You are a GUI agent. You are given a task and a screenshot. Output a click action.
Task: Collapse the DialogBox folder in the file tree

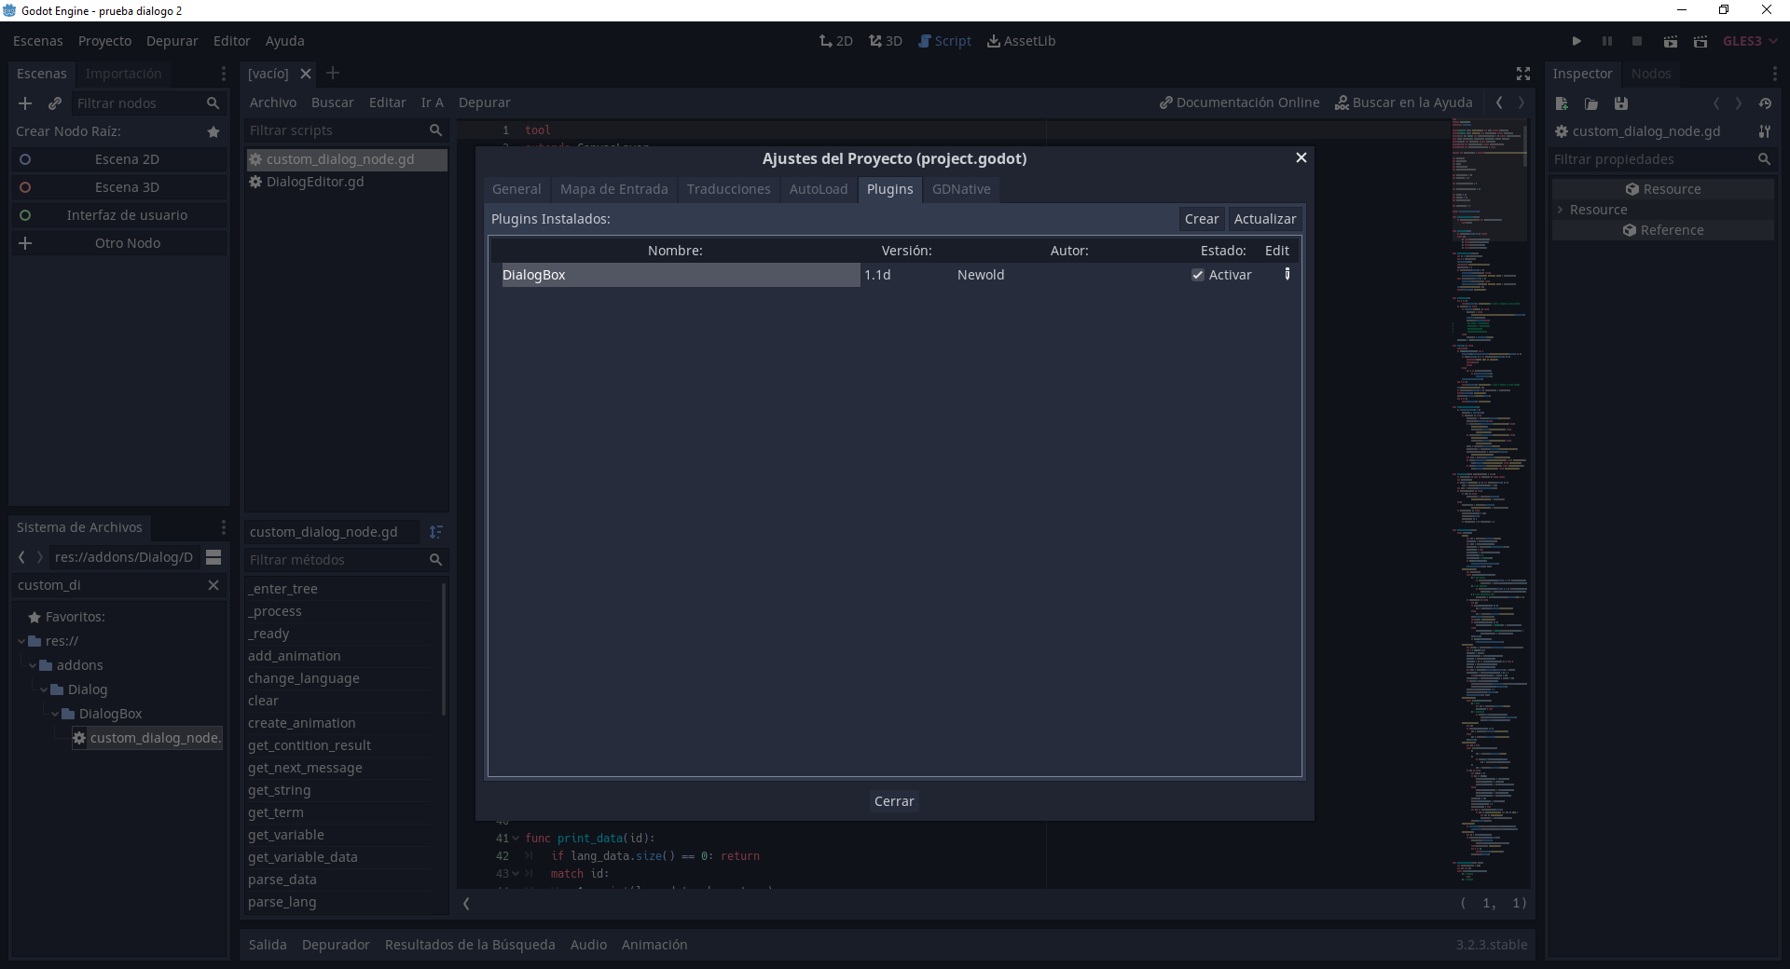pos(56,714)
